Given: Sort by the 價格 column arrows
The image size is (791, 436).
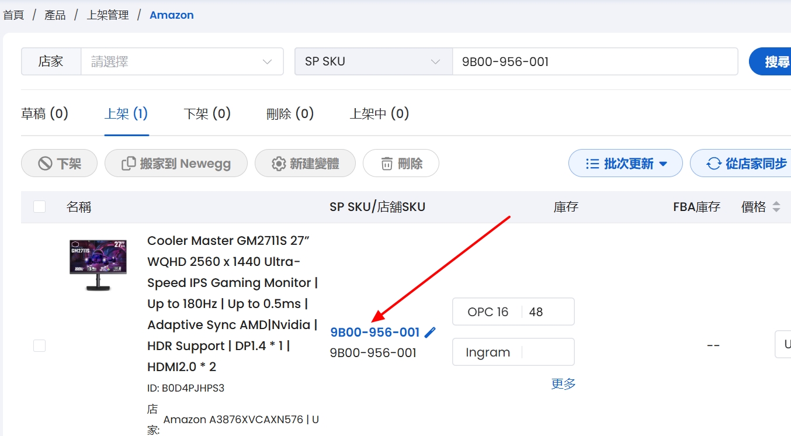Looking at the screenshot, I should pyautogui.click(x=776, y=206).
